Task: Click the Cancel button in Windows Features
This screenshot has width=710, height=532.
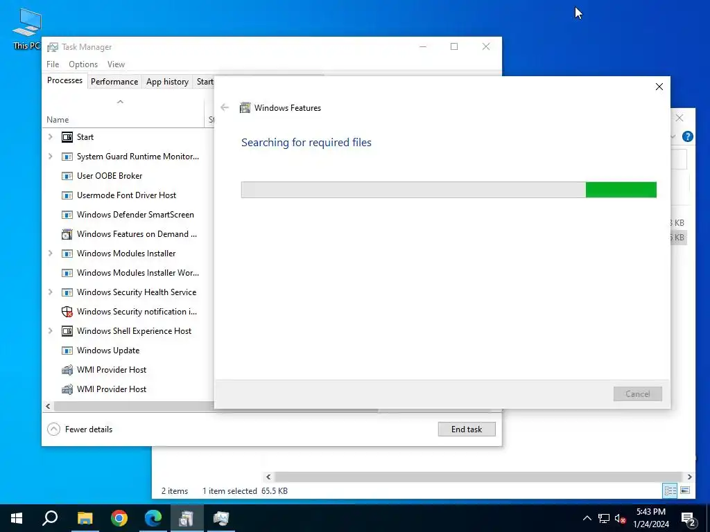Action: click(638, 394)
